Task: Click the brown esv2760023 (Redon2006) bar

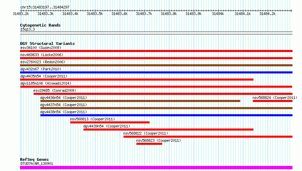Action: 156,65
